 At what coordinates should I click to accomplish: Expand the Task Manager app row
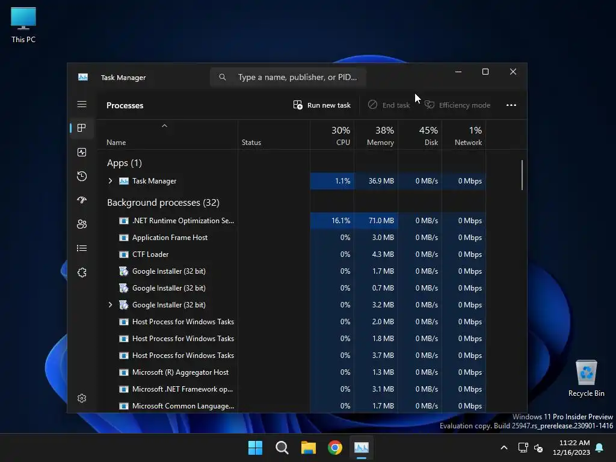point(111,181)
